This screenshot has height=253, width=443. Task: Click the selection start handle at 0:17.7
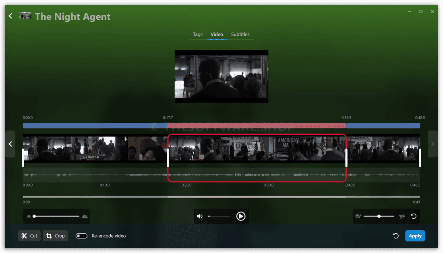[168, 158]
